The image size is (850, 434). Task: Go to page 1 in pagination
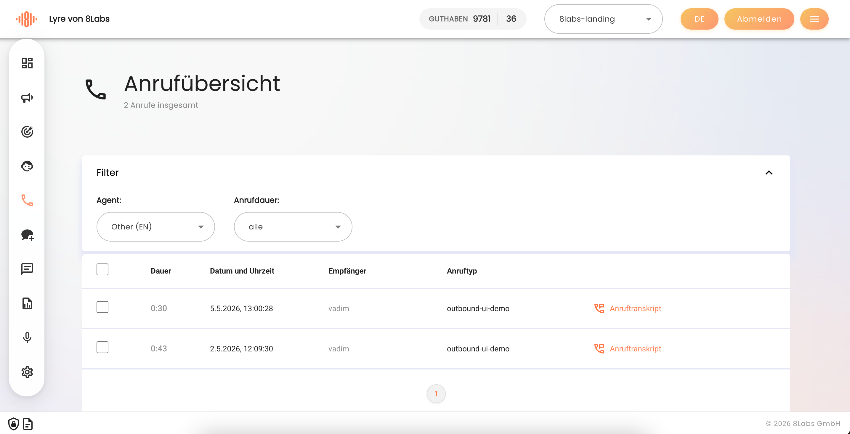point(436,394)
